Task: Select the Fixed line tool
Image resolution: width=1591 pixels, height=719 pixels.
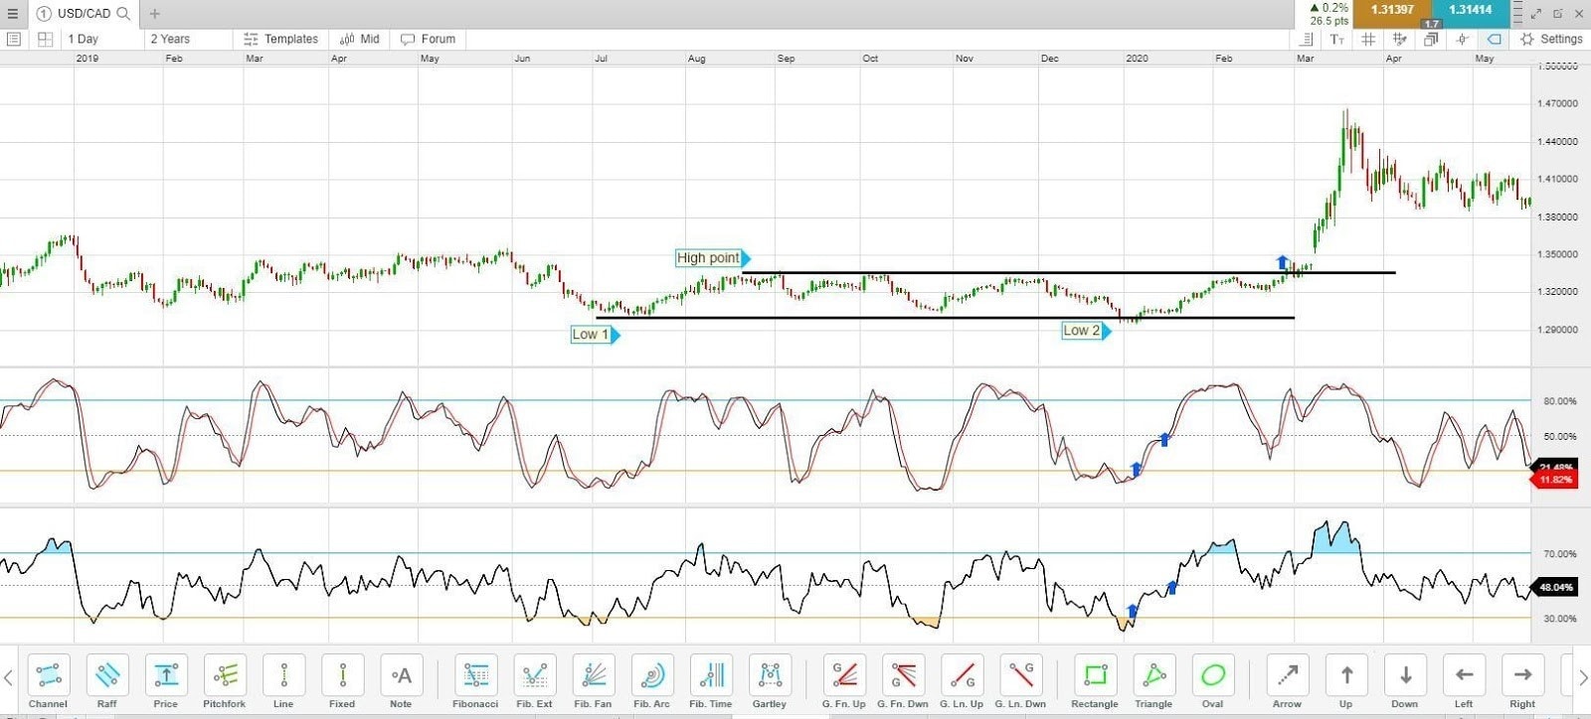Action: pos(342,681)
